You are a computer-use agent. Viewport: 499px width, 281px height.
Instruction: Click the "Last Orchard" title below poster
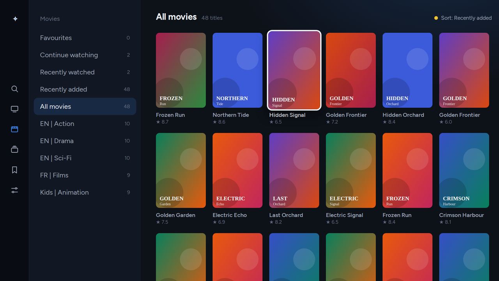[x=286, y=215]
